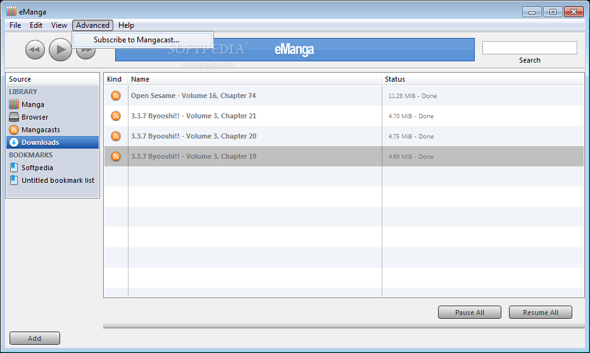Select 3.3.7 Byooshi!! Volume 3, Chapter 20

point(194,136)
